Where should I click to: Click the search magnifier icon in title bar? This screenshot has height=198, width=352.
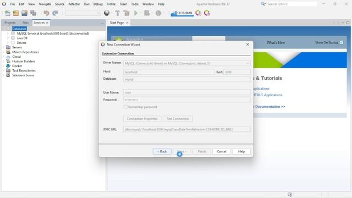pos(263,4)
